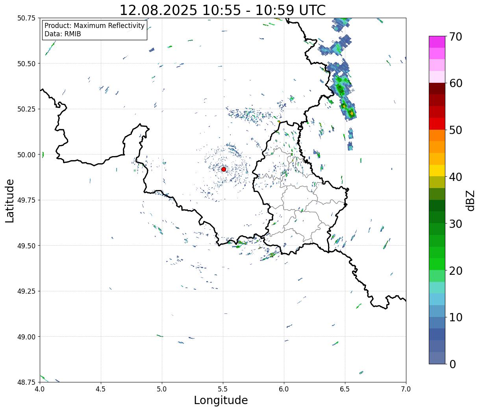Click the dark maroon swatch just below 60
Screen dimensions: 480x410
(x=437, y=88)
